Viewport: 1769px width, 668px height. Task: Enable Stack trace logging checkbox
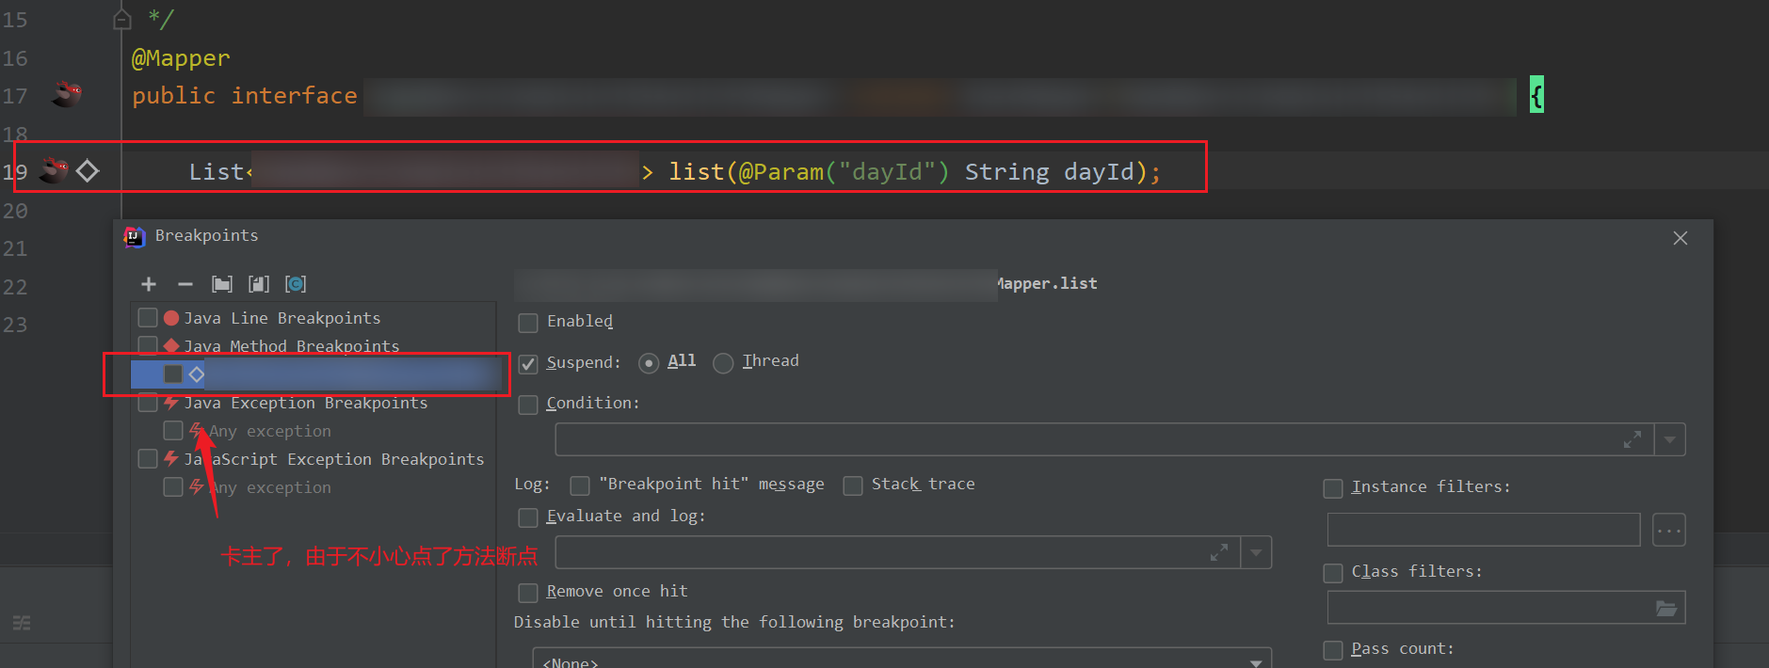853,485
